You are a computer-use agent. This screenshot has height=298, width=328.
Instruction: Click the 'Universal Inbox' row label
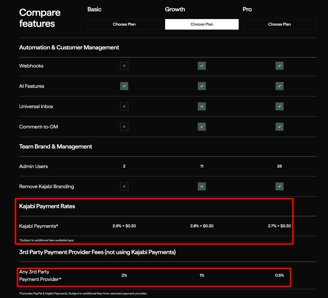(x=36, y=106)
